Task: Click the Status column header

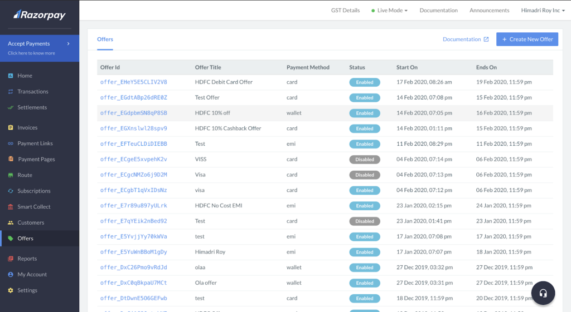Action: [x=357, y=67]
